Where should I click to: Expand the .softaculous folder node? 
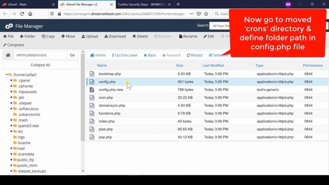[11, 108]
